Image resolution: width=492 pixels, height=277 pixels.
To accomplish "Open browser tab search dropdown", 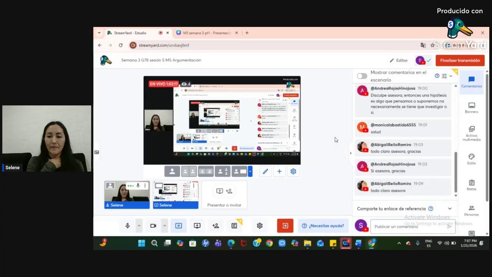I will point(99,33).
